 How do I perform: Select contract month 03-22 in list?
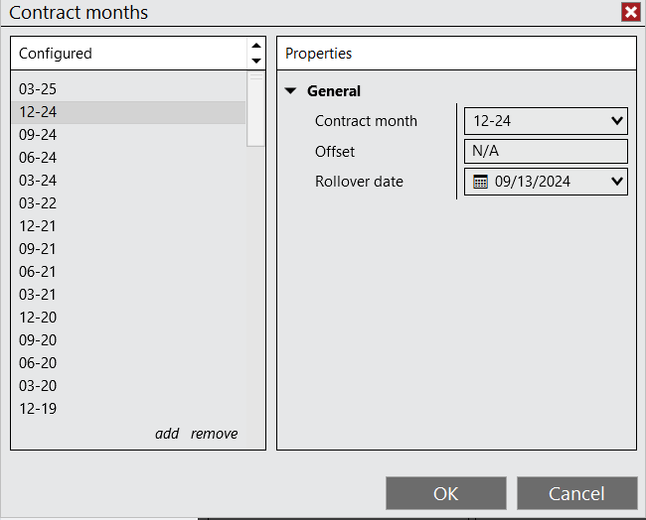tap(38, 203)
